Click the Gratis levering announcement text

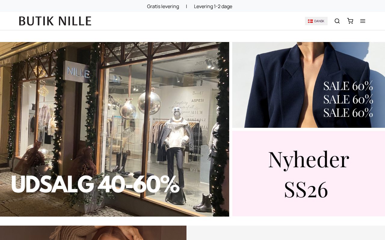pyautogui.click(x=163, y=6)
